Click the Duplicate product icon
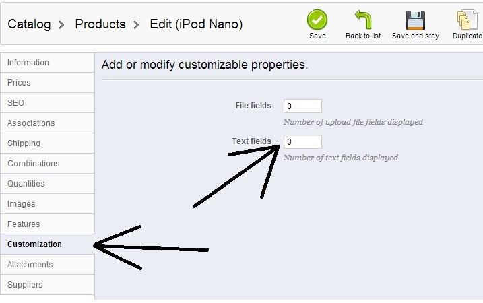 (x=467, y=20)
